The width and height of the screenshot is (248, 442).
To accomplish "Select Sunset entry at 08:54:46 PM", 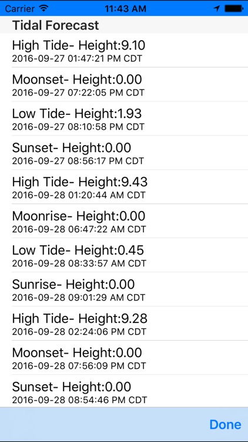I will 124,391.
